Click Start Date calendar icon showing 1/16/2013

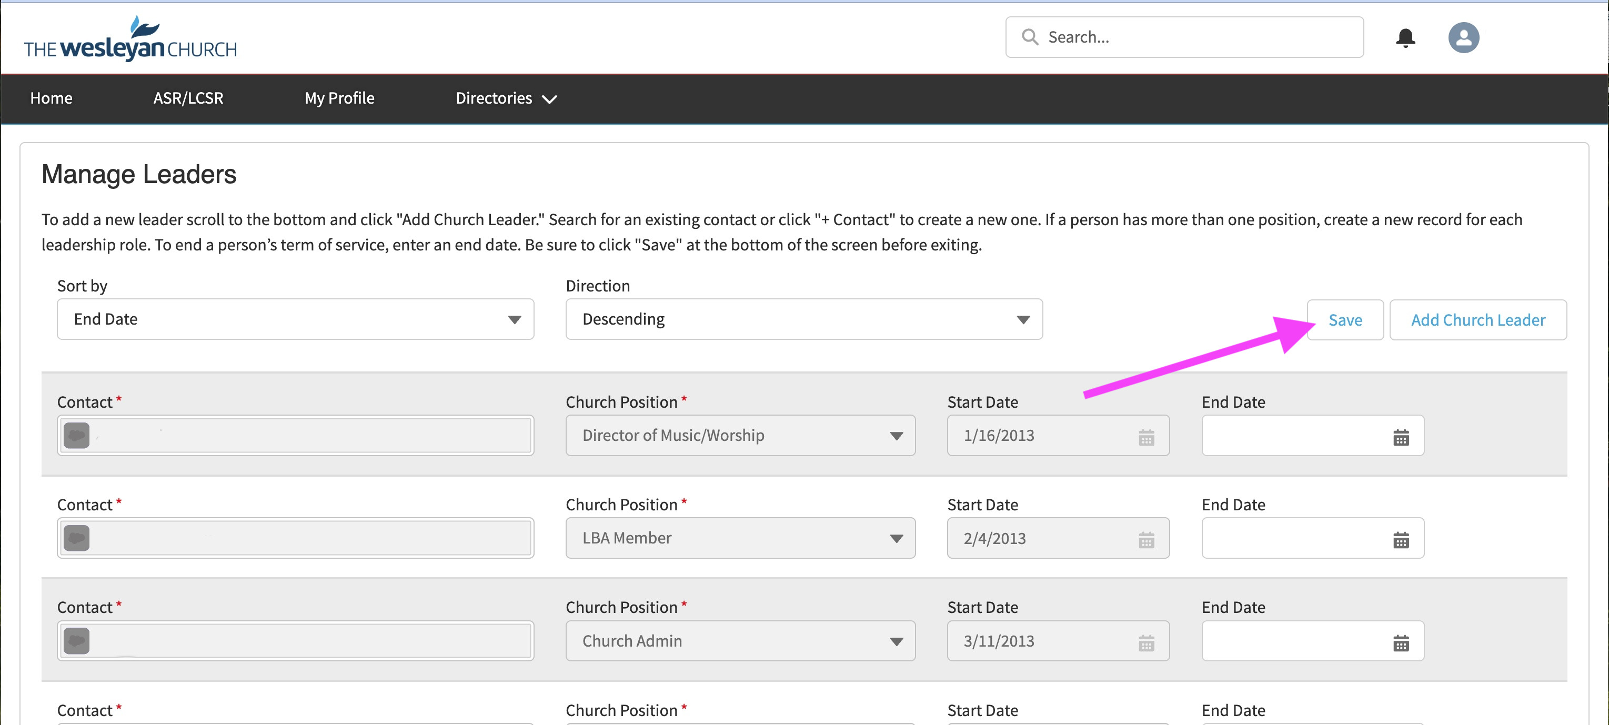[1145, 437]
